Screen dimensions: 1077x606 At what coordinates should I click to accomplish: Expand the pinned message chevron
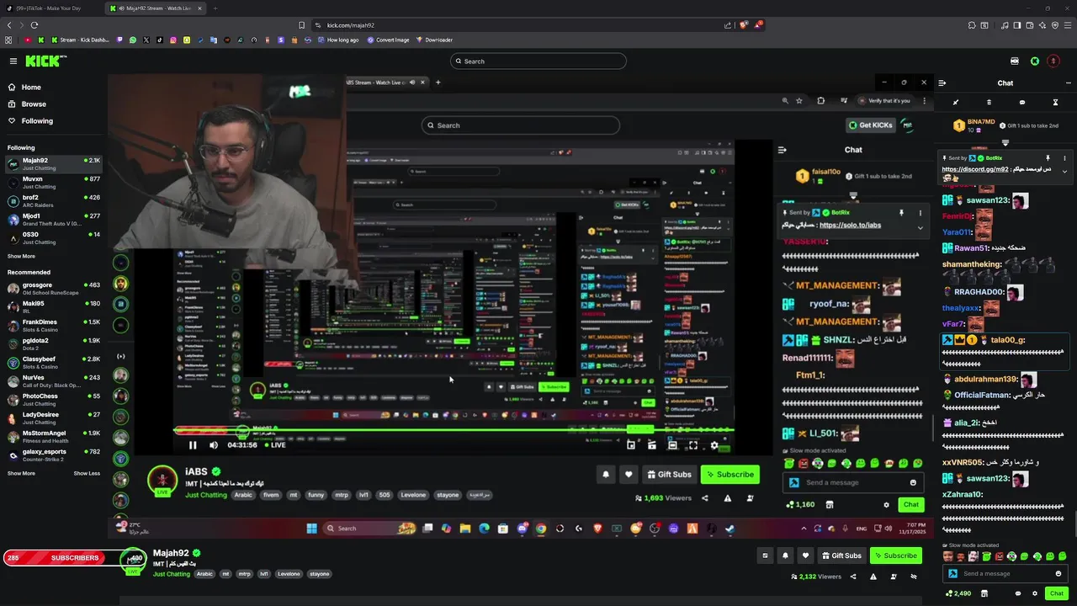pyautogui.click(x=1064, y=171)
